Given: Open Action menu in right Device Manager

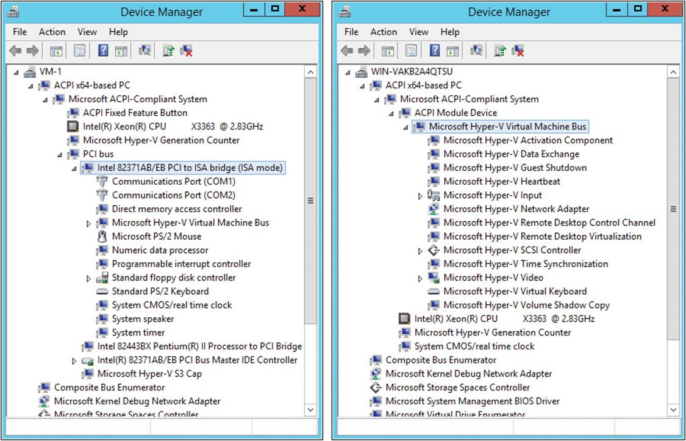Looking at the screenshot, I should (384, 32).
